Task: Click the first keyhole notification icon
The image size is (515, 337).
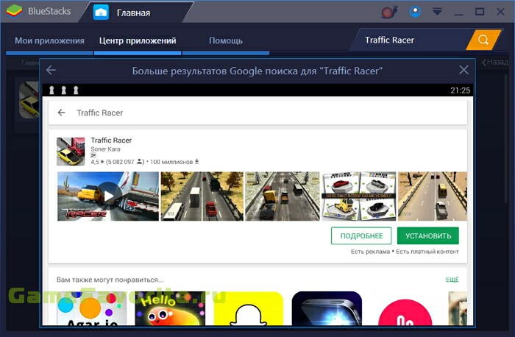Action: 51,90
